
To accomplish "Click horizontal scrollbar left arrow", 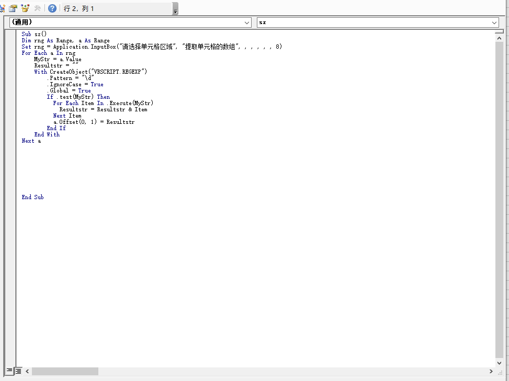I will coord(28,371).
